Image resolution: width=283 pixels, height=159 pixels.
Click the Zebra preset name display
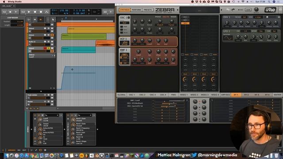(x=199, y=10)
